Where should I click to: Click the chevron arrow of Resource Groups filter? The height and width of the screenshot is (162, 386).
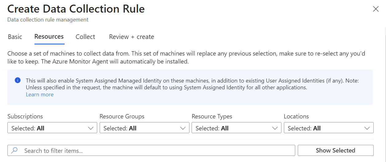pyautogui.click(x=183, y=128)
